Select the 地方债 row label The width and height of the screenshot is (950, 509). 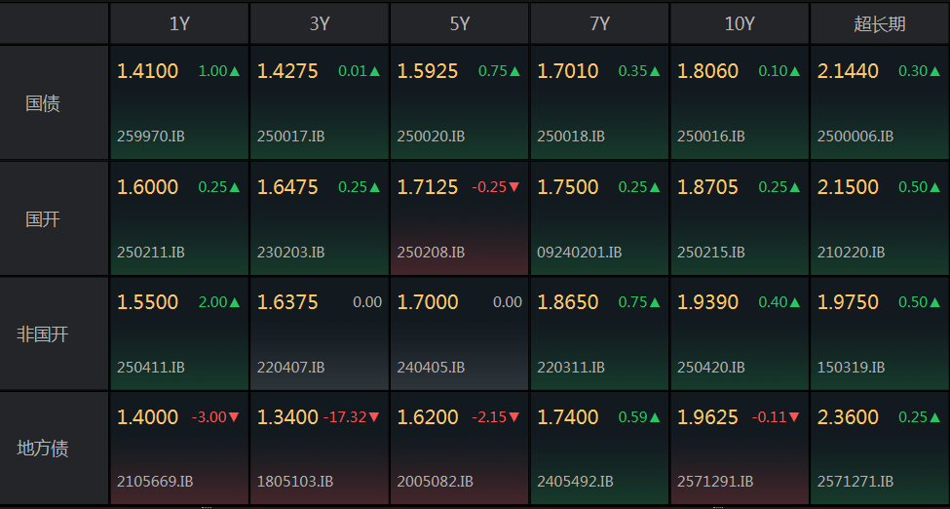point(43,450)
